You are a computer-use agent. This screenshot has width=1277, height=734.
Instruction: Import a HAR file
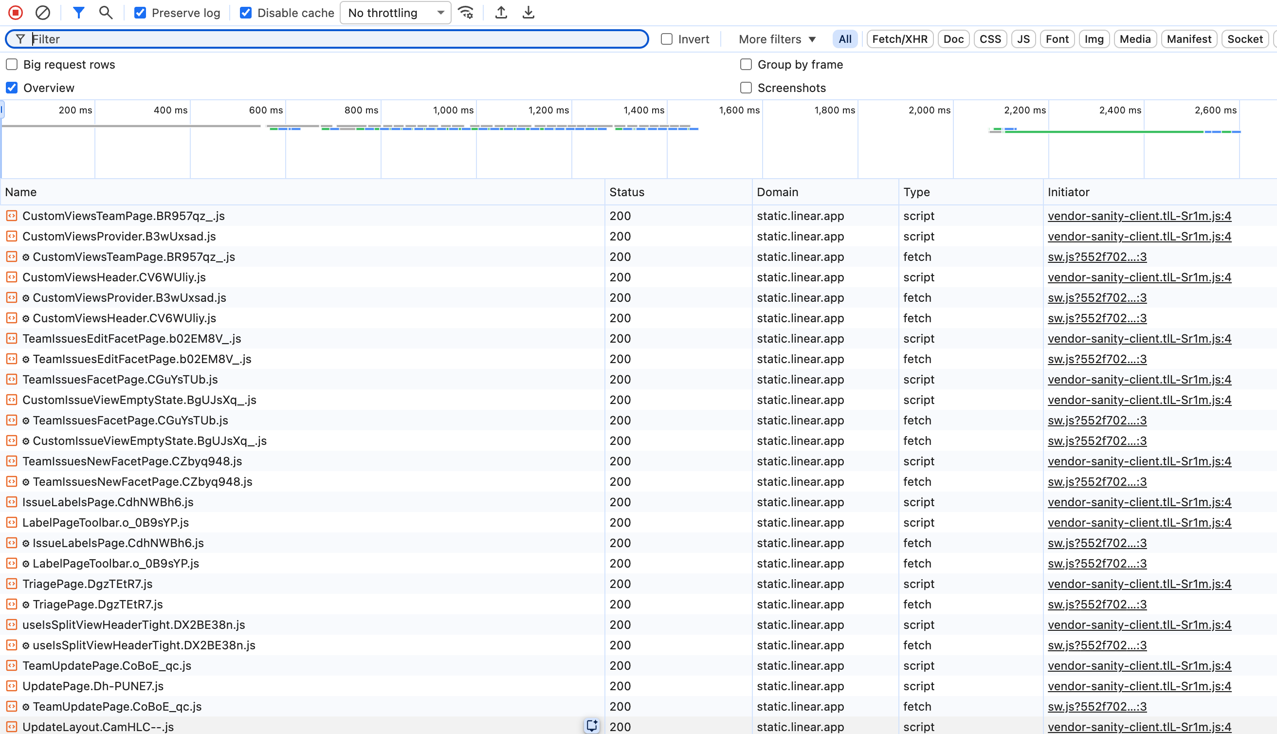[501, 13]
